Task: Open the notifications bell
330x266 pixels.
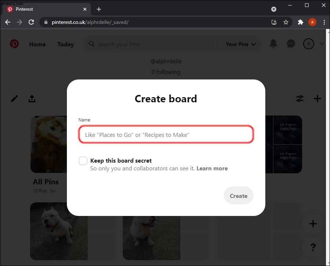Action: [x=273, y=44]
